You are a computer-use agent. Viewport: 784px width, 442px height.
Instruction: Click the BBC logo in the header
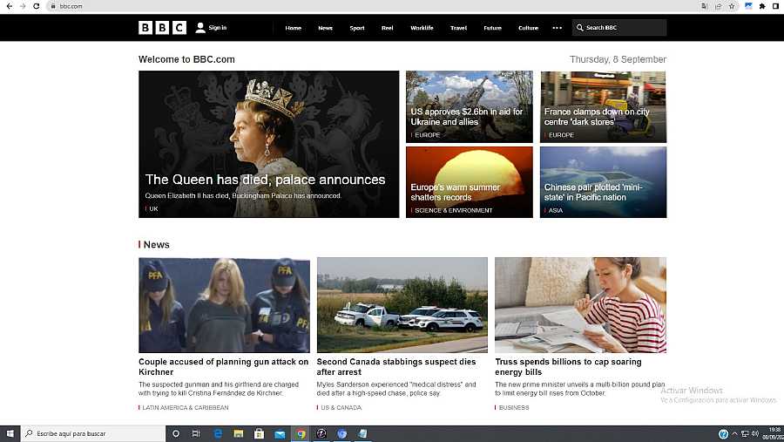pos(162,28)
